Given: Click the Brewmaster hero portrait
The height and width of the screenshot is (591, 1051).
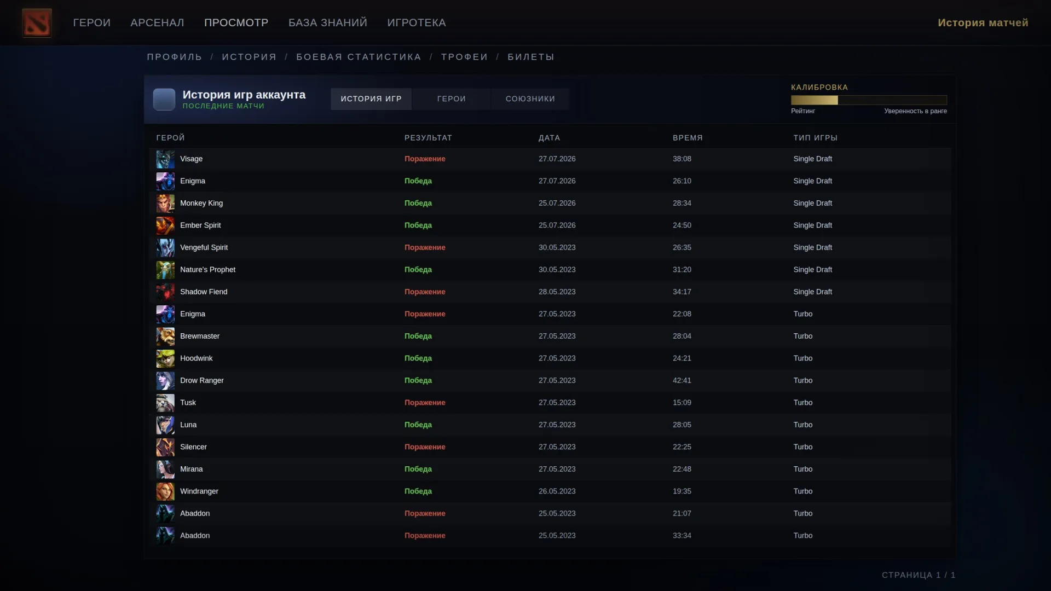Looking at the screenshot, I should pyautogui.click(x=165, y=337).
